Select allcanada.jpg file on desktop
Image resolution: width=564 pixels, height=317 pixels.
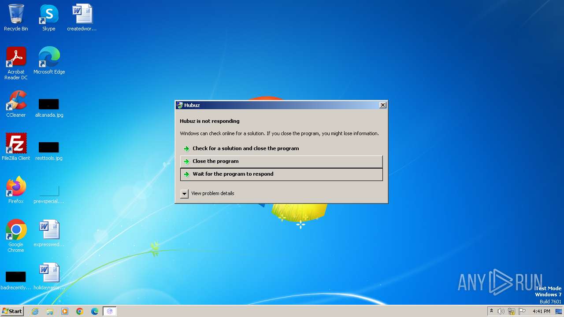coord(49,108)
